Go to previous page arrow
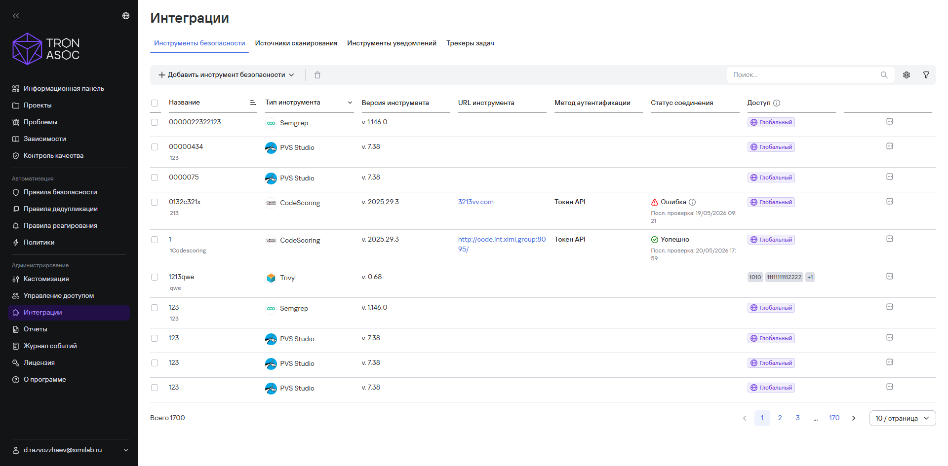Viewport: 948px width, 466px height. click(745, 418)
